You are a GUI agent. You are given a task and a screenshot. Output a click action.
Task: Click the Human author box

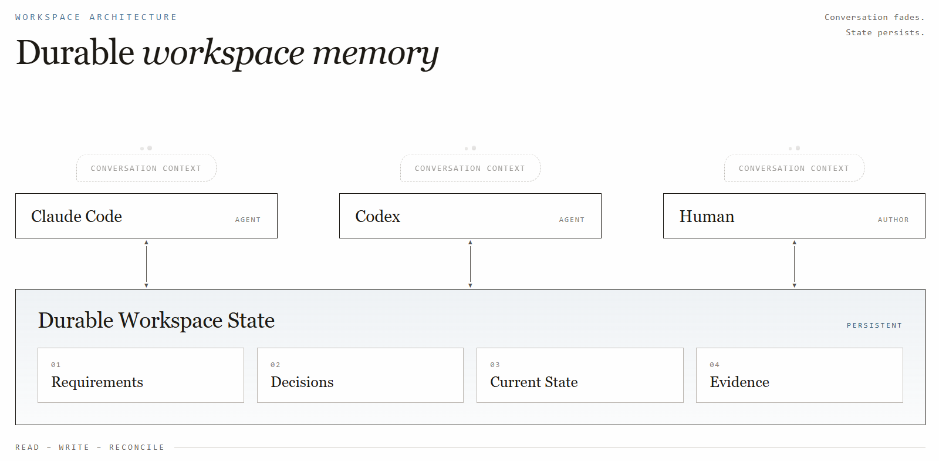tap(794, 216)
